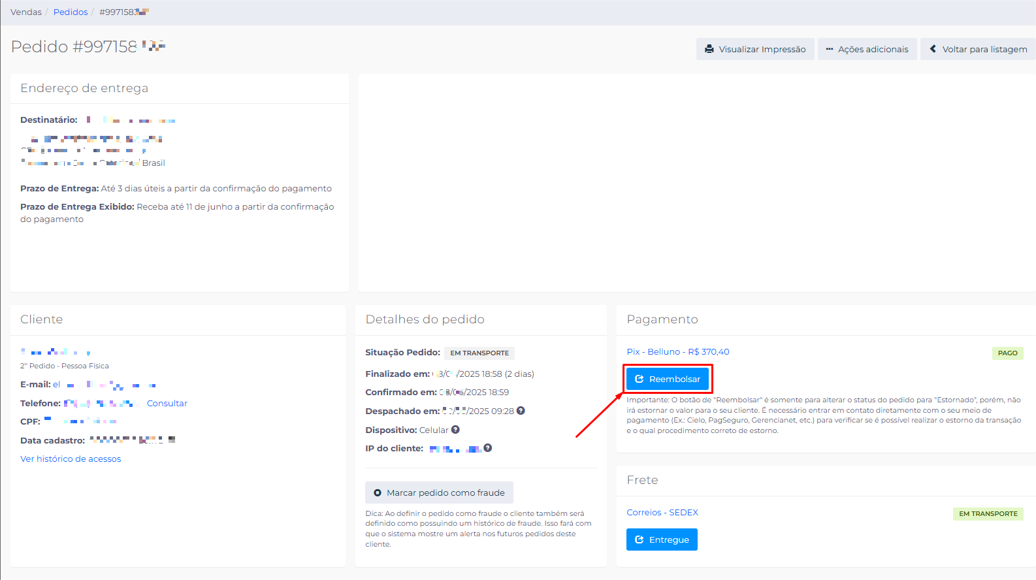Open Pix - Belluno payment link
The image size is (1036, 580).
677,351
